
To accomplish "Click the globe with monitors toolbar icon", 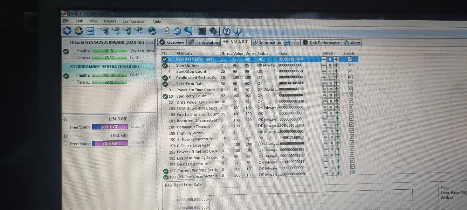I will (x=188, y=31).
